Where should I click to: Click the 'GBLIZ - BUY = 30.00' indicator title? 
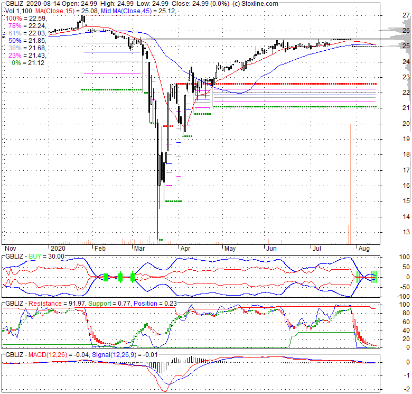pyautogui.click(x=35, y=256)
